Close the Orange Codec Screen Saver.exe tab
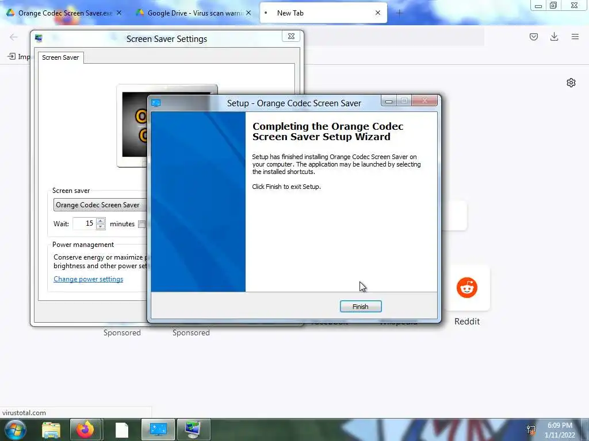 (119, 13)
